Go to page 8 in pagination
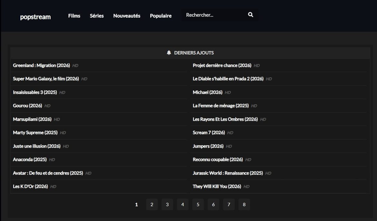377x221 pixels. pos(244,204)
